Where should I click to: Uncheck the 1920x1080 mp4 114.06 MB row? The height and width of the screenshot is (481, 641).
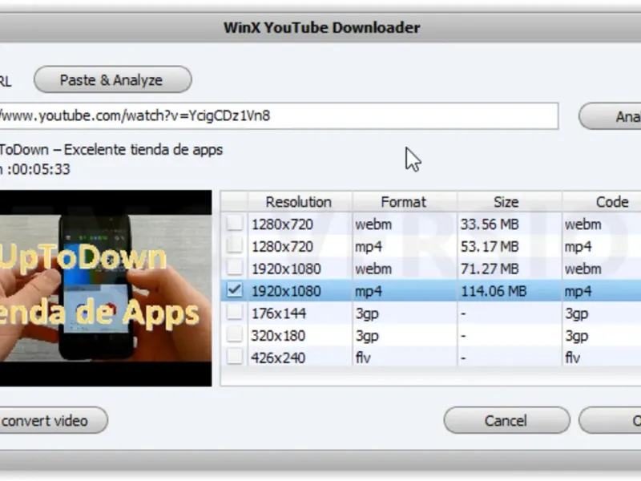point(235,290)
